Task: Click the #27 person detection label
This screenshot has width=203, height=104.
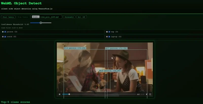Action: (x=116, y=48)
